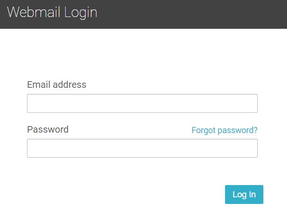
Task: Click the Password label text
Action: pyautogui.click(x=48, y=129)
